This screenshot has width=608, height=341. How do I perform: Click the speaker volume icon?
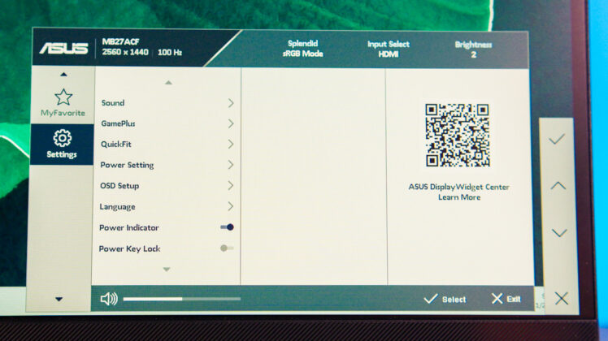coord(109,299)
